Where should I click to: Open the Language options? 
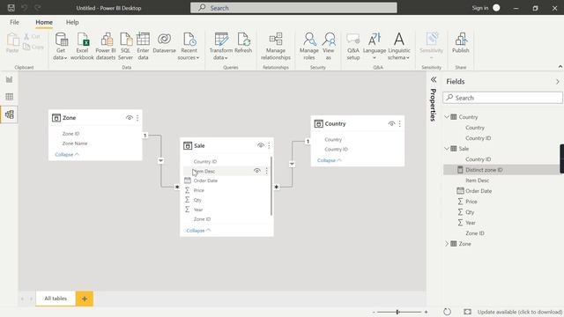(x=375, y=47)
